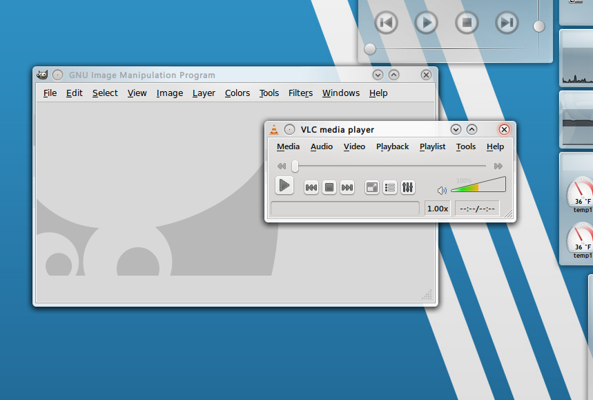Maximize the GIMP window
593x400 pixels.
click(x=393, y=75)
